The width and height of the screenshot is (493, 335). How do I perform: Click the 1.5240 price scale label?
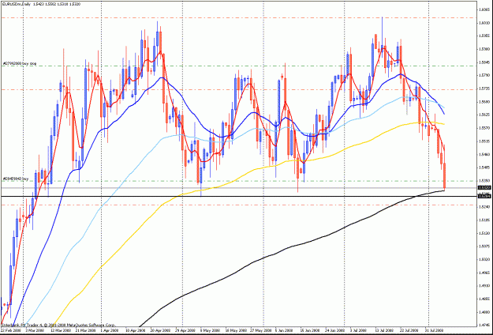pyautogui.click(x=484, y=207)
